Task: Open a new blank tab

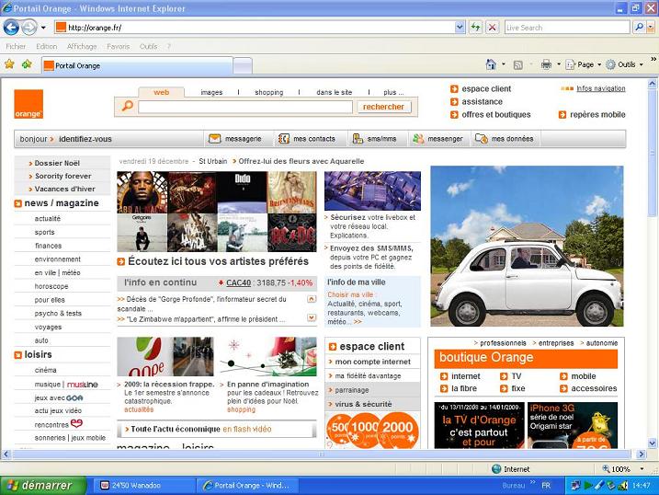Action: click(243, 66)
